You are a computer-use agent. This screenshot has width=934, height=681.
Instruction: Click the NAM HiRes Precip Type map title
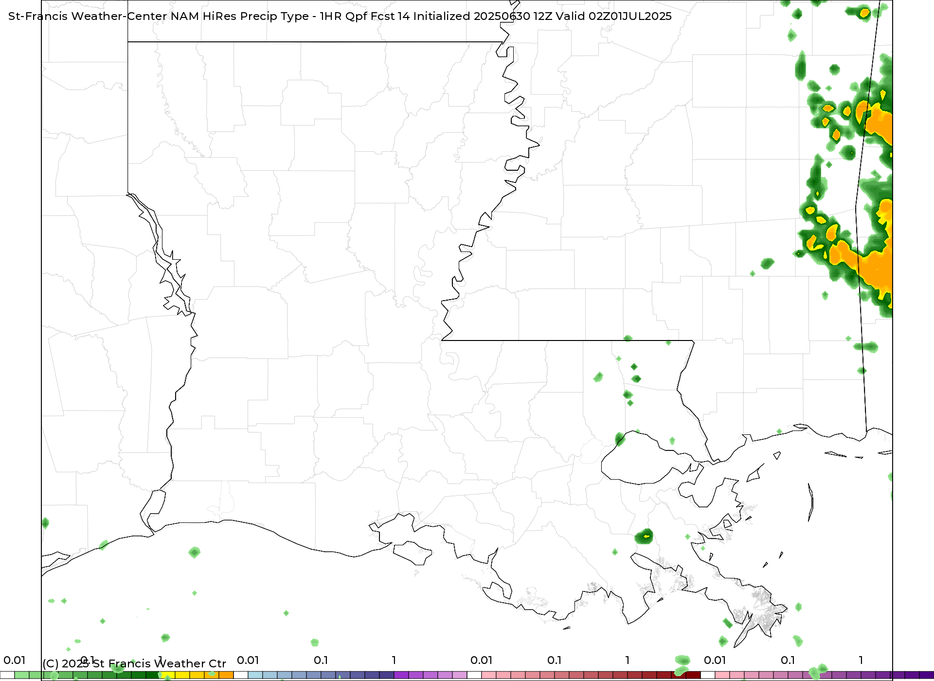(340, 16)
